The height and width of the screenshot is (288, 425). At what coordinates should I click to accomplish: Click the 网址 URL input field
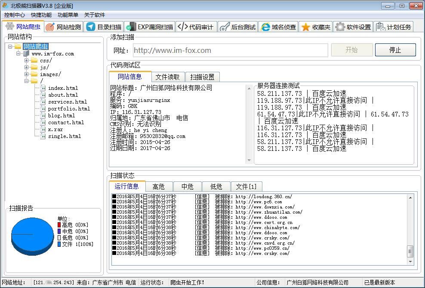(231, 50)
